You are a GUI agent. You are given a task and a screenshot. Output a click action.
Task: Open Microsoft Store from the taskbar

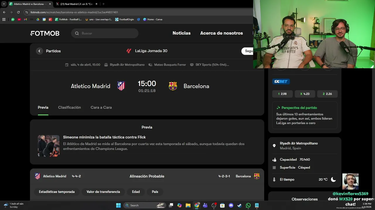tap(222, 205)
